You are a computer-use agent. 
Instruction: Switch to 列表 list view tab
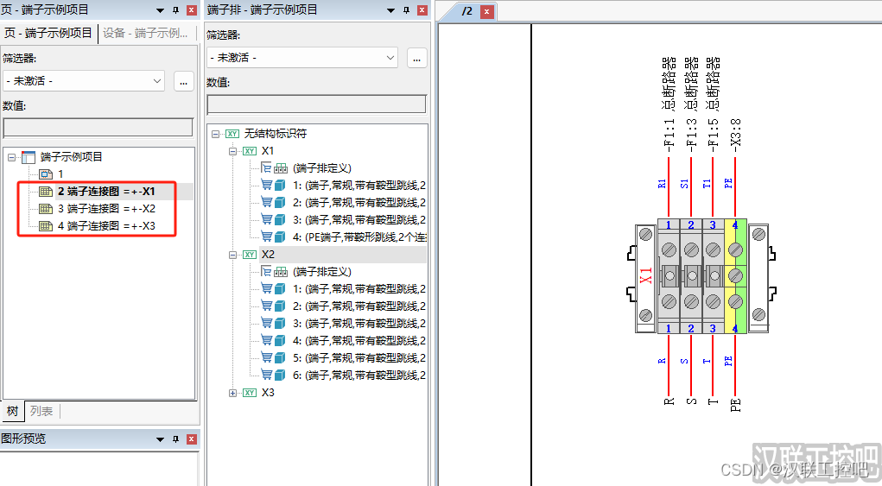point(41,411)
